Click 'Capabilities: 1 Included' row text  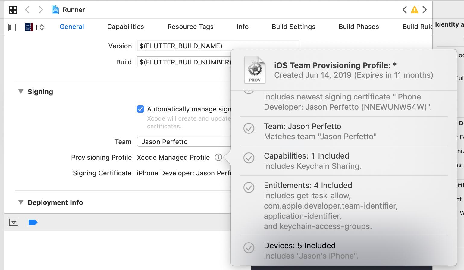(x=306, y=156)
